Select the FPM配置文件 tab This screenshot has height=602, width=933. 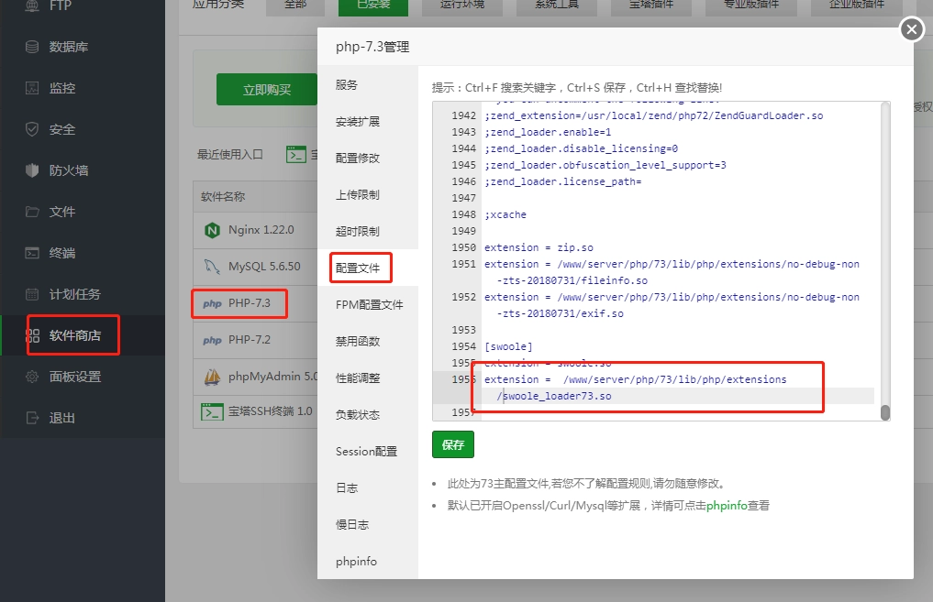369,304
